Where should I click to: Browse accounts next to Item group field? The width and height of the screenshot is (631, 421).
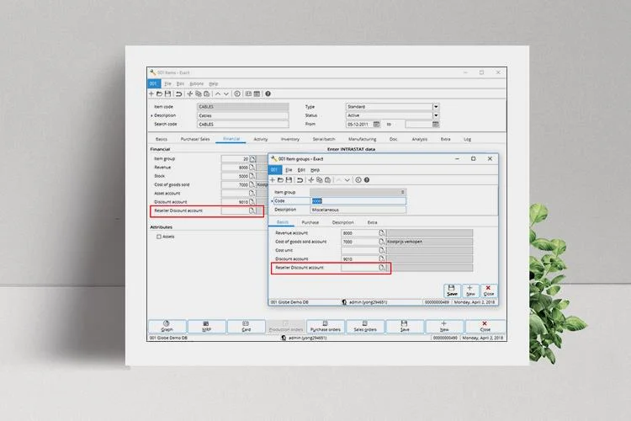[252, 159]
